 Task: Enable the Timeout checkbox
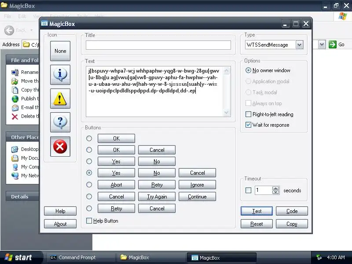click(x=248, y=191)
